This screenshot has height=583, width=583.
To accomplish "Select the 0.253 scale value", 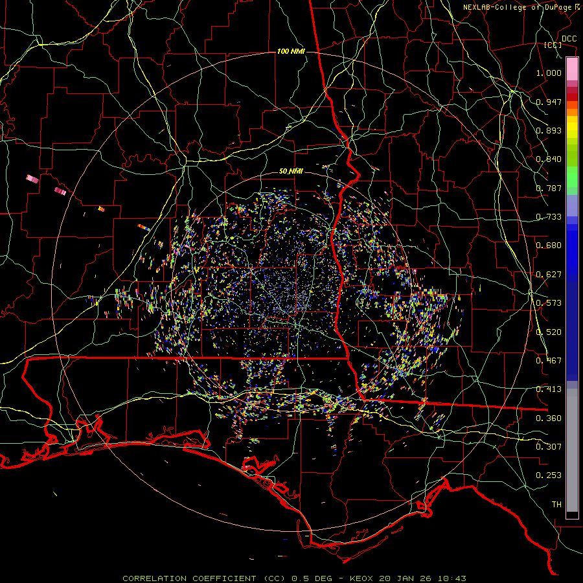I will click(x=549, y=475).
